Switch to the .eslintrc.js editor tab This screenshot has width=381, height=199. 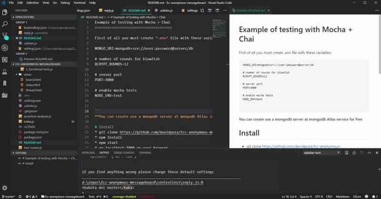click(164, 10)
